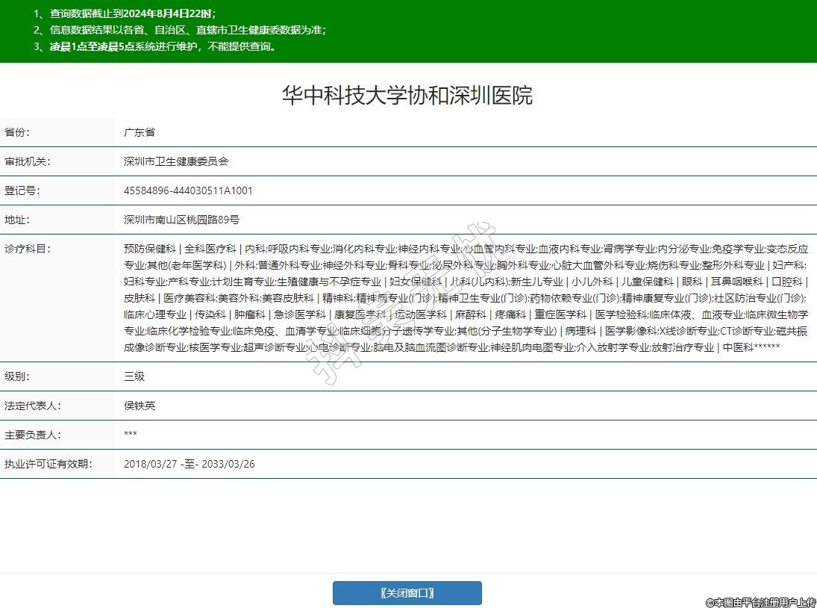Screen dimensions: 817x608
Task: Click the value 深圳市卫生健康委员会
Action: (x=176, y=161)
